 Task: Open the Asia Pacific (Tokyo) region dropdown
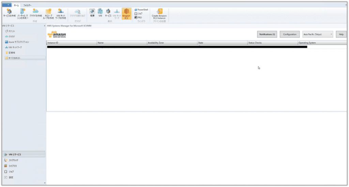pyautogui.click(x=318, y=34)
